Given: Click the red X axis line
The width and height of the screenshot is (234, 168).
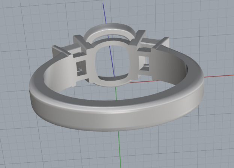Looking at the screenshot, I should point(219,76).
